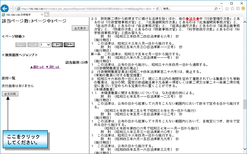Click the 全文表示 button
This screenshot has height=154, width=247.
click(x=80, y=28)
